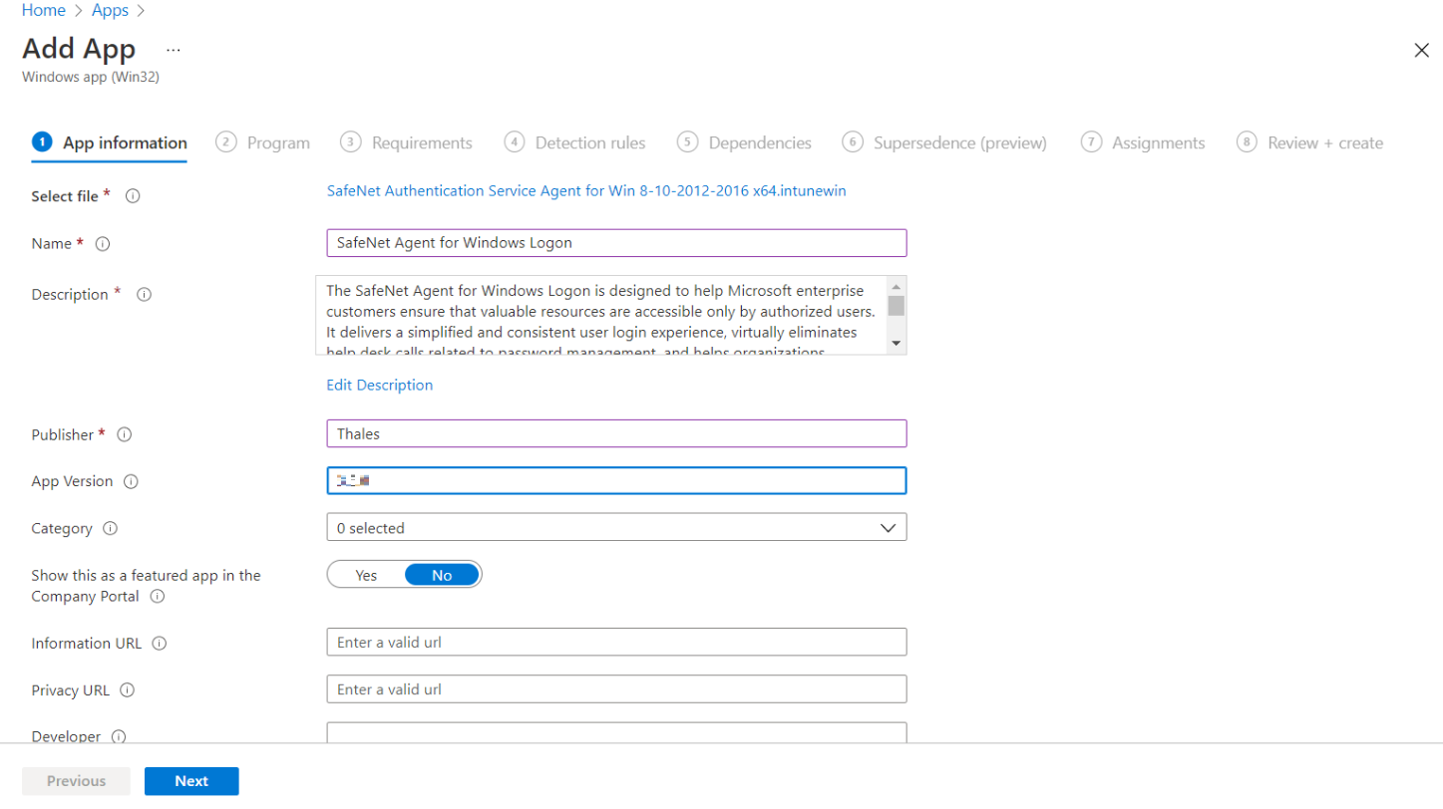Click the info icon next to Privacy URL
Image resolution: width=1443 pixels, height=809 pixels.
pyautogui.click(x=127, y=690)
